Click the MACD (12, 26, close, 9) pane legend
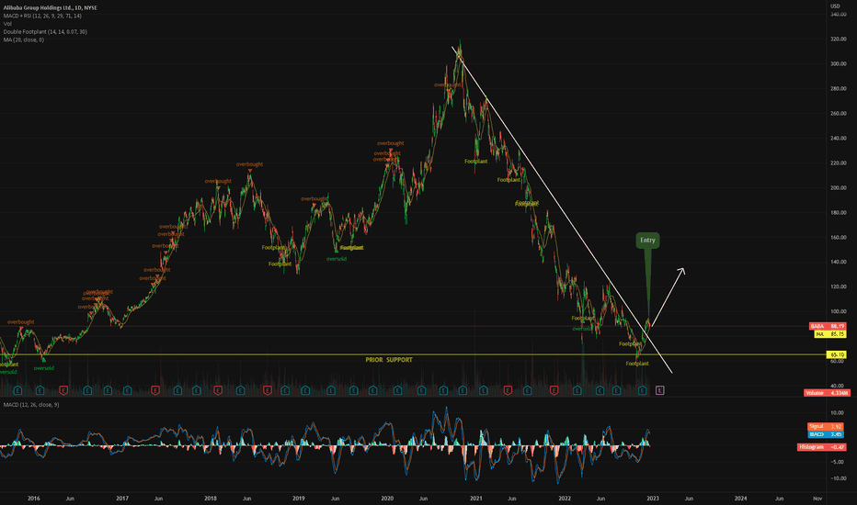 click(x=31, y=405)
